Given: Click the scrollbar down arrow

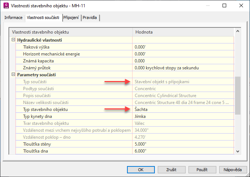Looking at the screenshot, I should 238,151.
